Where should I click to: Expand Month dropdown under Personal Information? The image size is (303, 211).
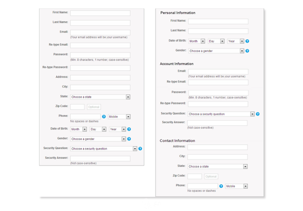pos(196,41)
